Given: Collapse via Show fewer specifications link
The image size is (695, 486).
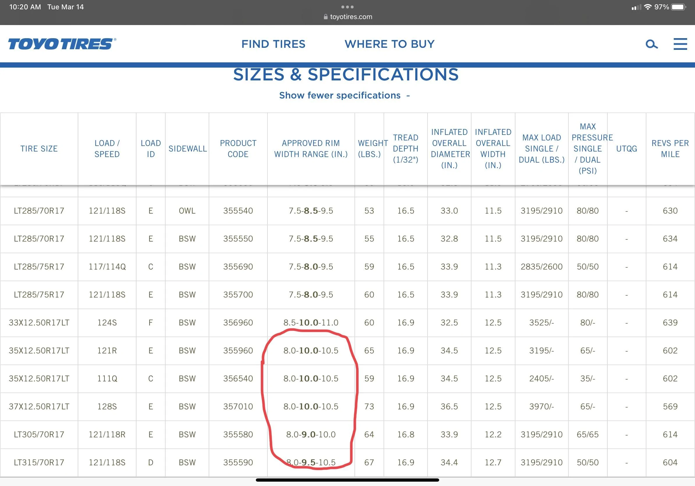Looking at the screenshot, I should pyautogui.click(x=345, y=96).
